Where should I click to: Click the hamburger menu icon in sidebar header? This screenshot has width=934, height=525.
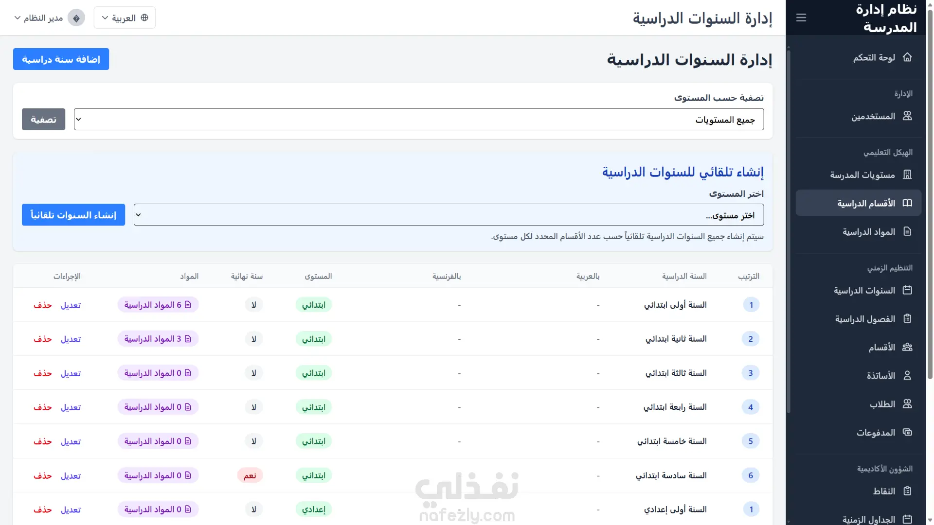point(801,18)
